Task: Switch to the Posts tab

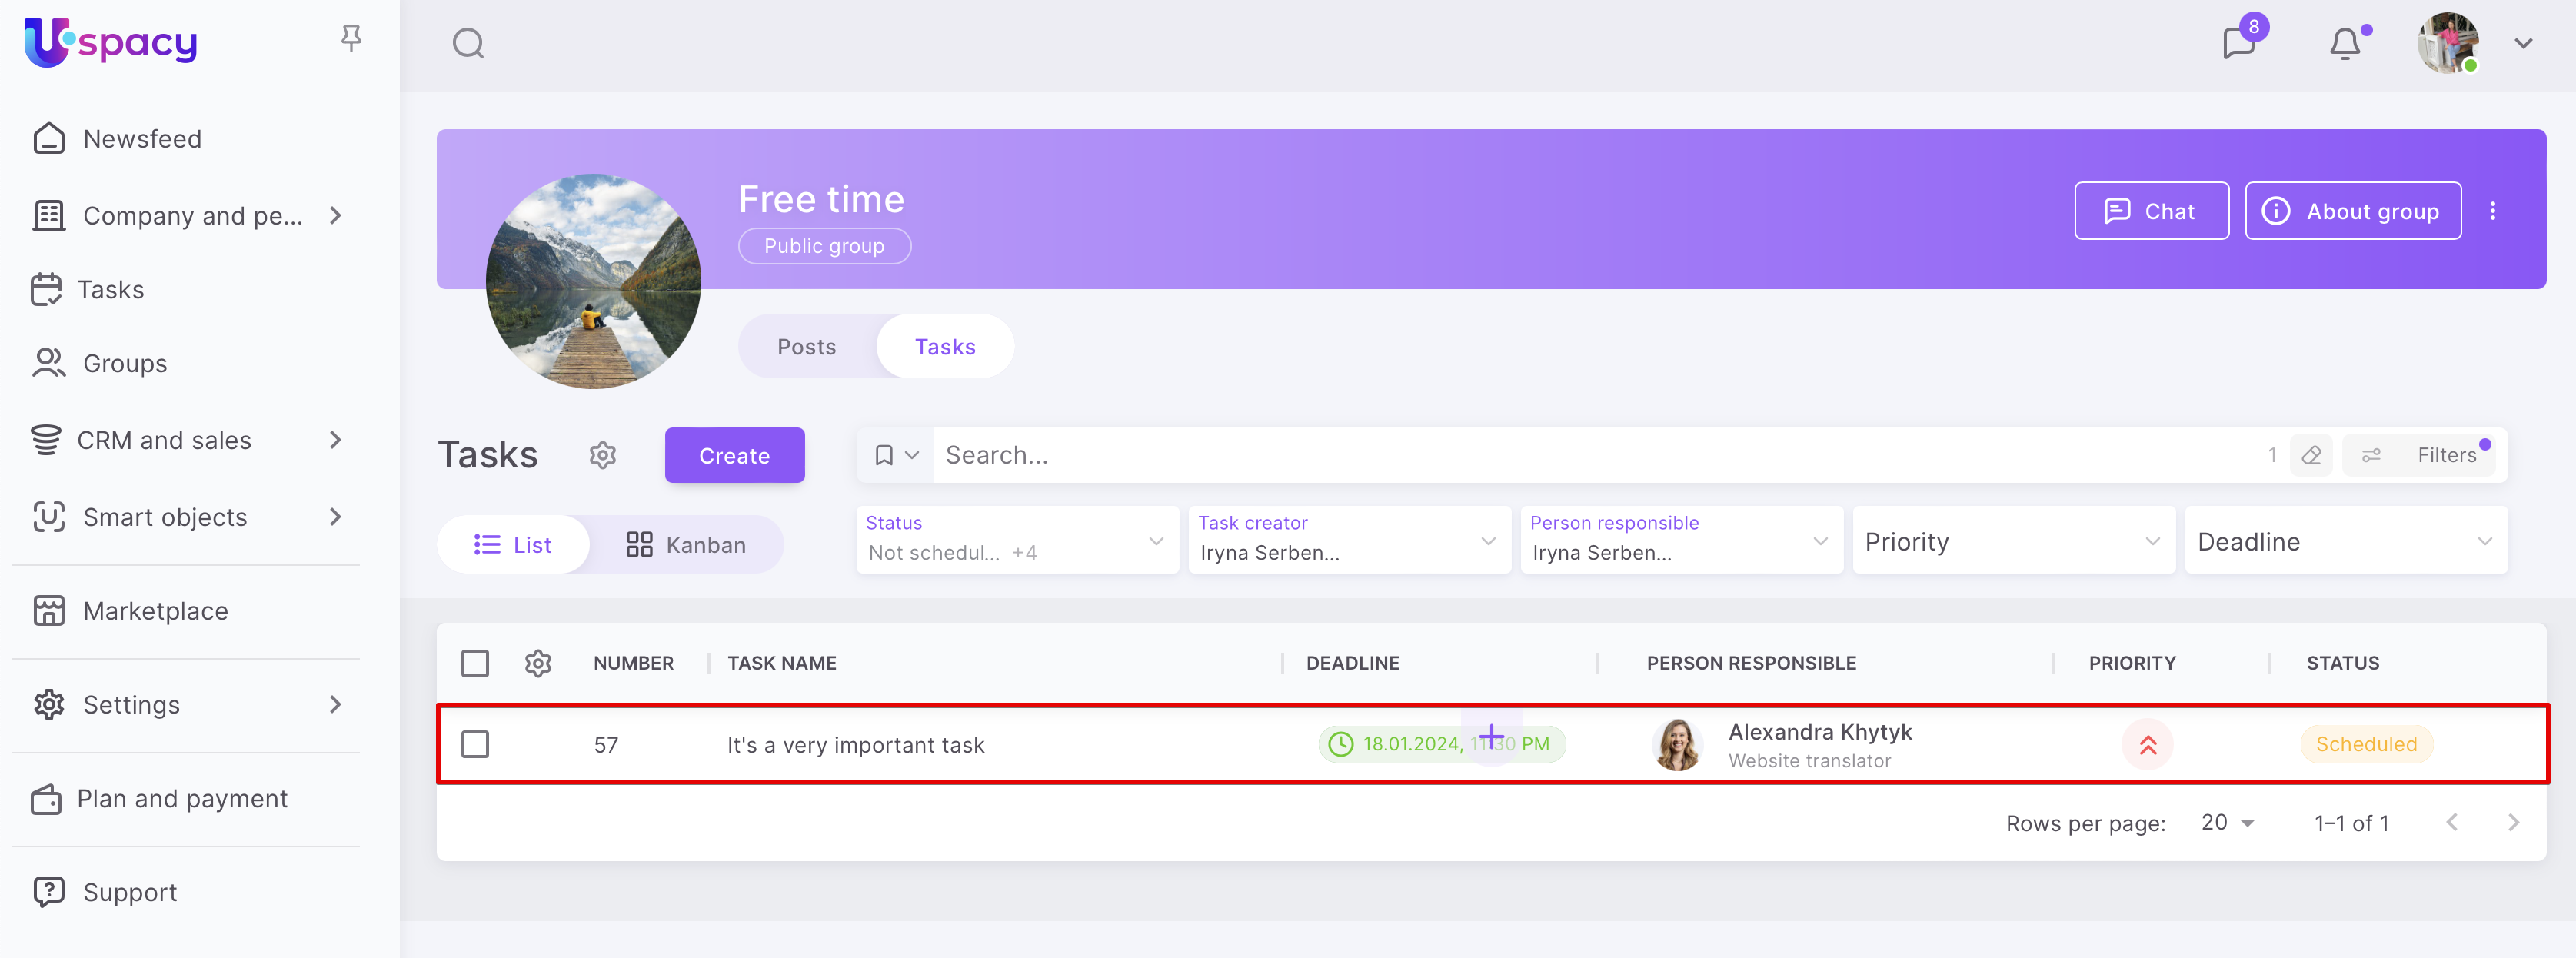Action: (x=806, y=347)
